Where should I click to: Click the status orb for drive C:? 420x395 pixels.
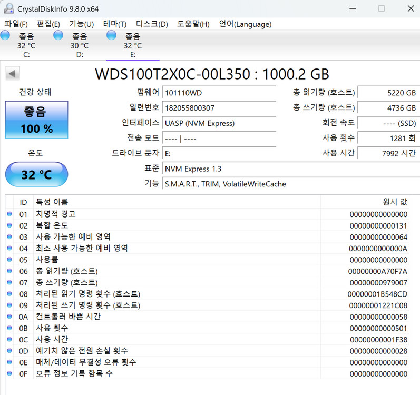pyautogui.click(x=5, y=35)
